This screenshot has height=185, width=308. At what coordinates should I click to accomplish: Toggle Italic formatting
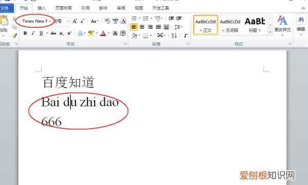point(33,33)
